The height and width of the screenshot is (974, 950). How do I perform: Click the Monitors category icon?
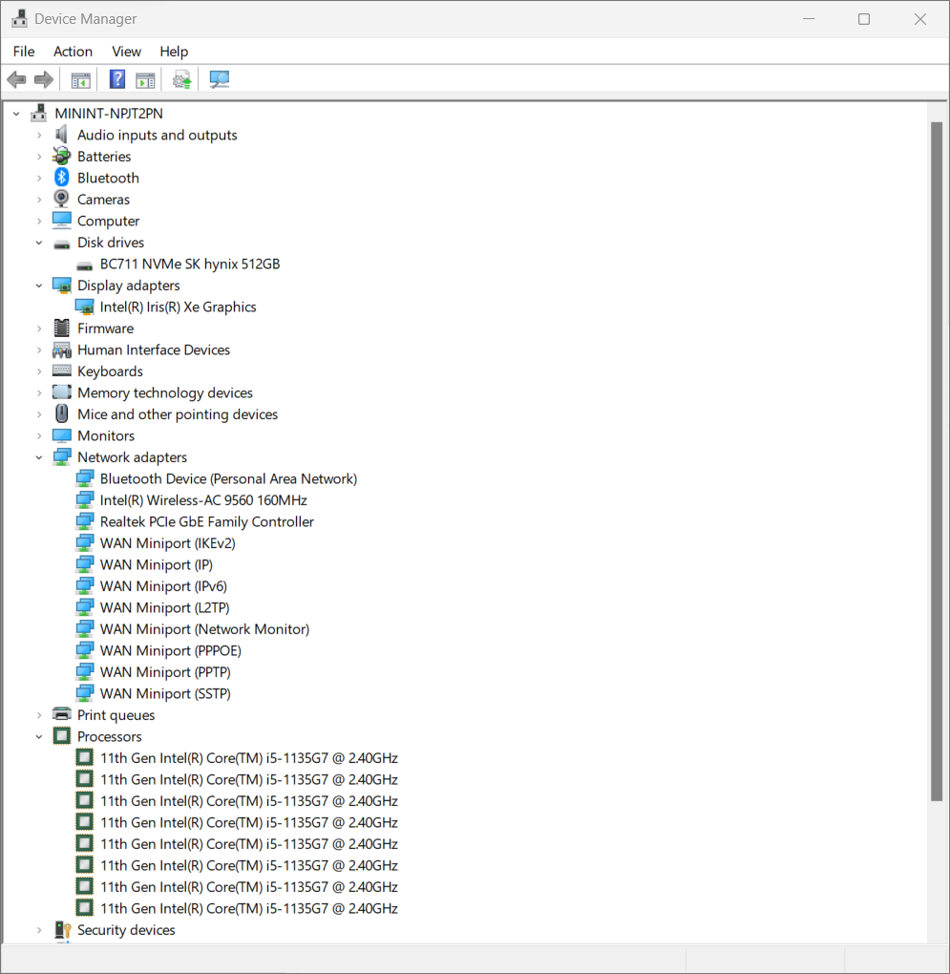(x=61, y=435)
